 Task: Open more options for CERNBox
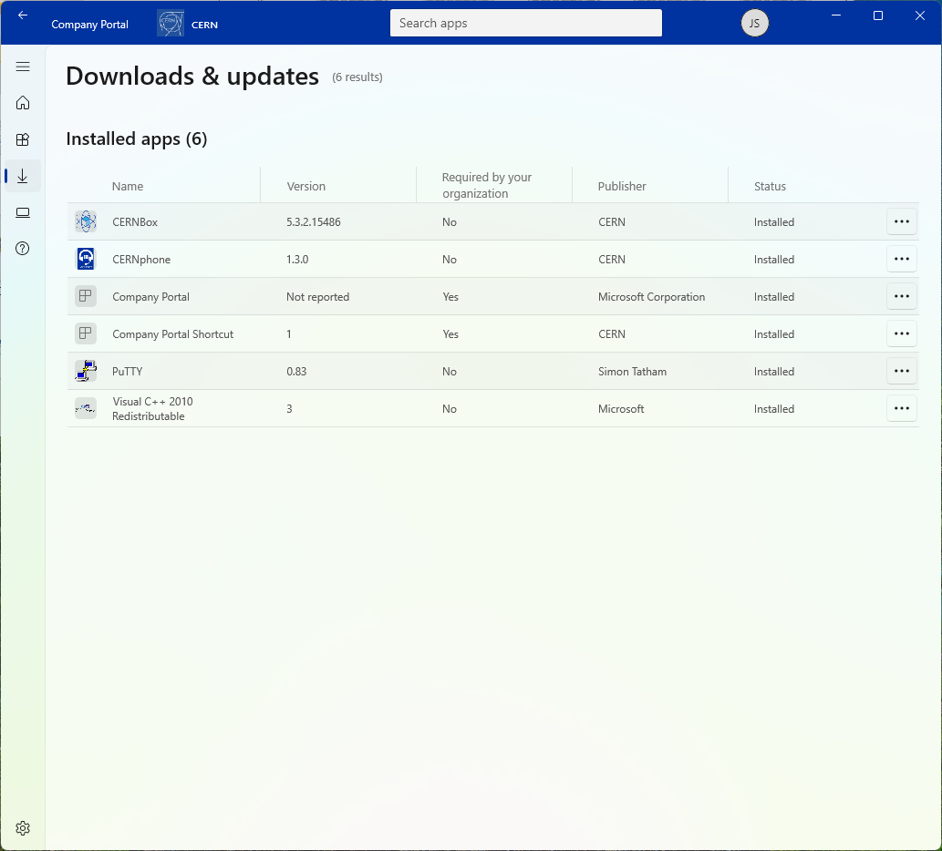tap(902, 221)
